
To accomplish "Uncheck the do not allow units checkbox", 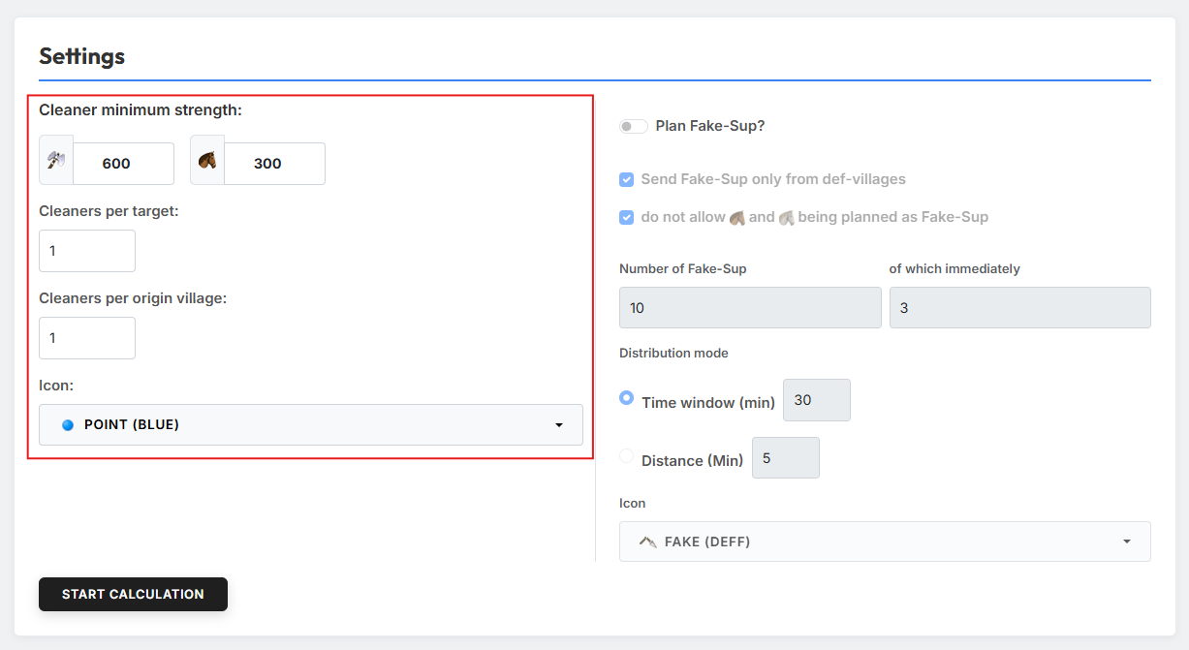I will pyautogui.click(x=627, y=217).
